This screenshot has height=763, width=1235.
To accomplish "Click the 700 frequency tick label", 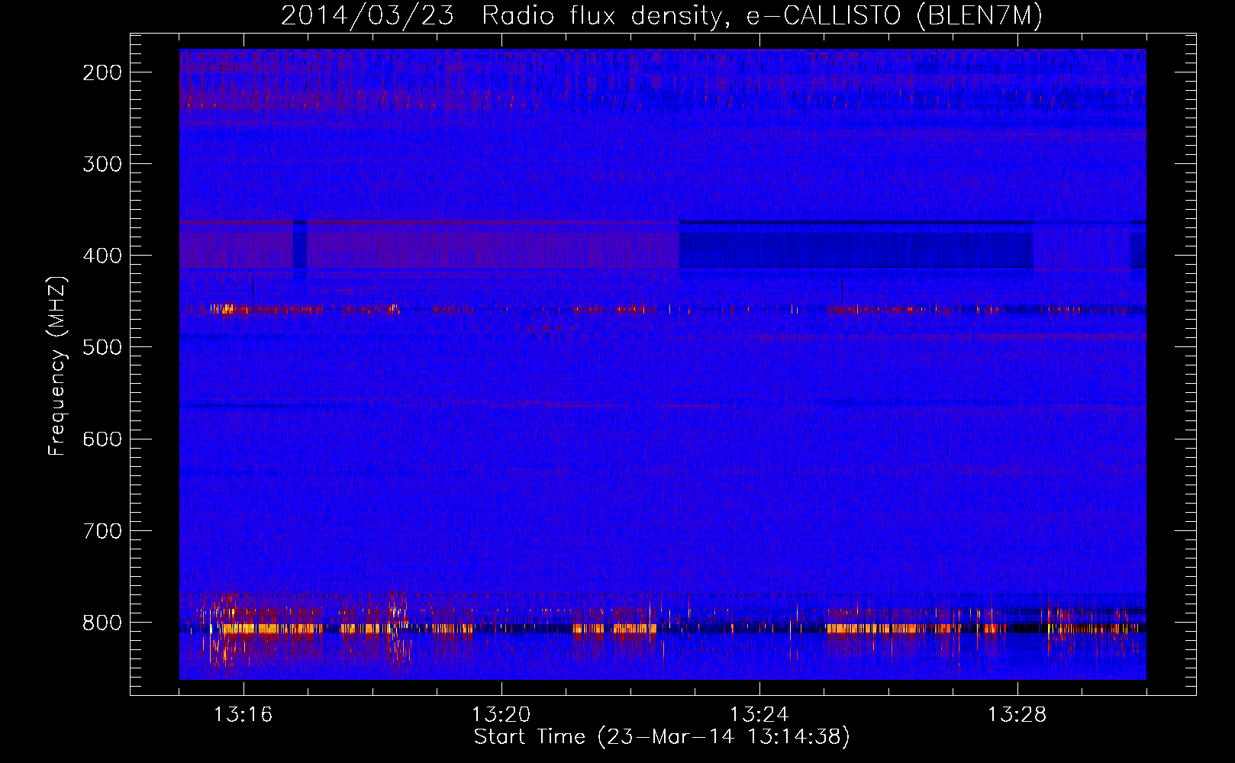I will coord(102,530).
